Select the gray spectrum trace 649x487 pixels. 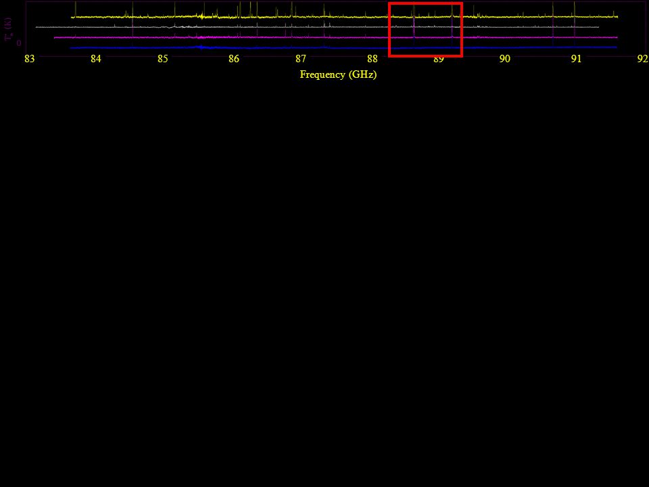click(317, 27)
